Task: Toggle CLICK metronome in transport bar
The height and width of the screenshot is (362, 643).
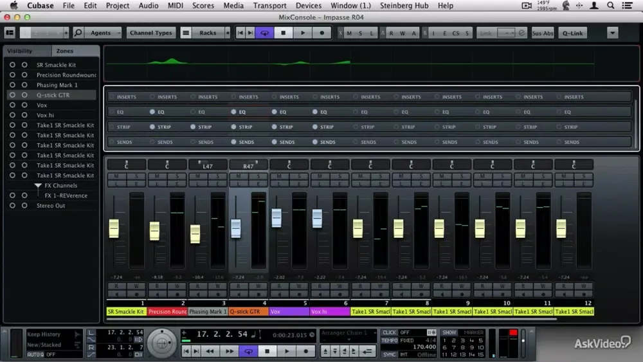Action: click(x=389, y=332)
